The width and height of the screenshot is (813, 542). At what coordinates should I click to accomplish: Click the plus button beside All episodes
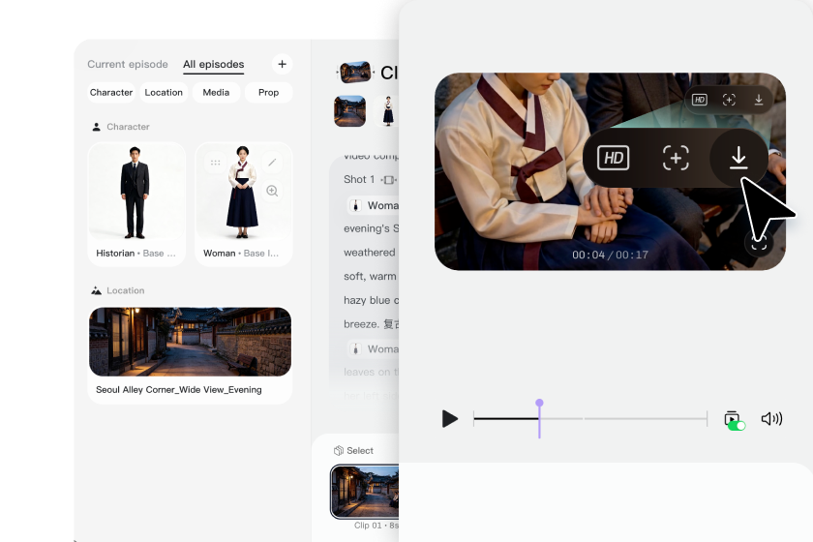[x=282, y=64]
